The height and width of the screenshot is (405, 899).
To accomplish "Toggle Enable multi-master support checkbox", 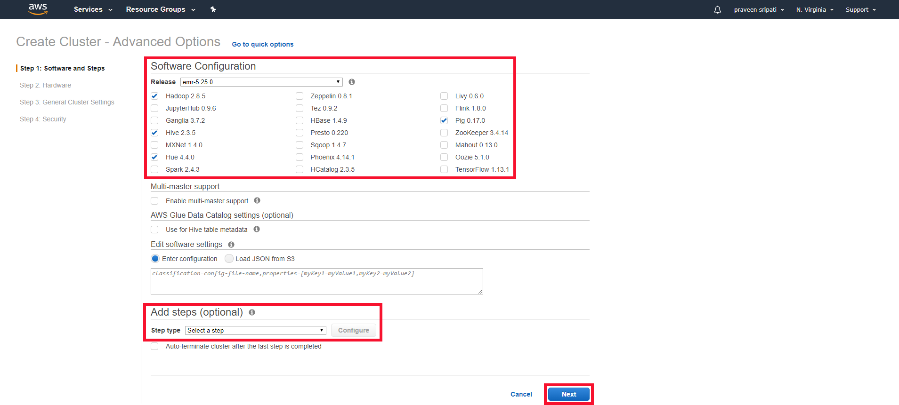I will click(154, 201).
